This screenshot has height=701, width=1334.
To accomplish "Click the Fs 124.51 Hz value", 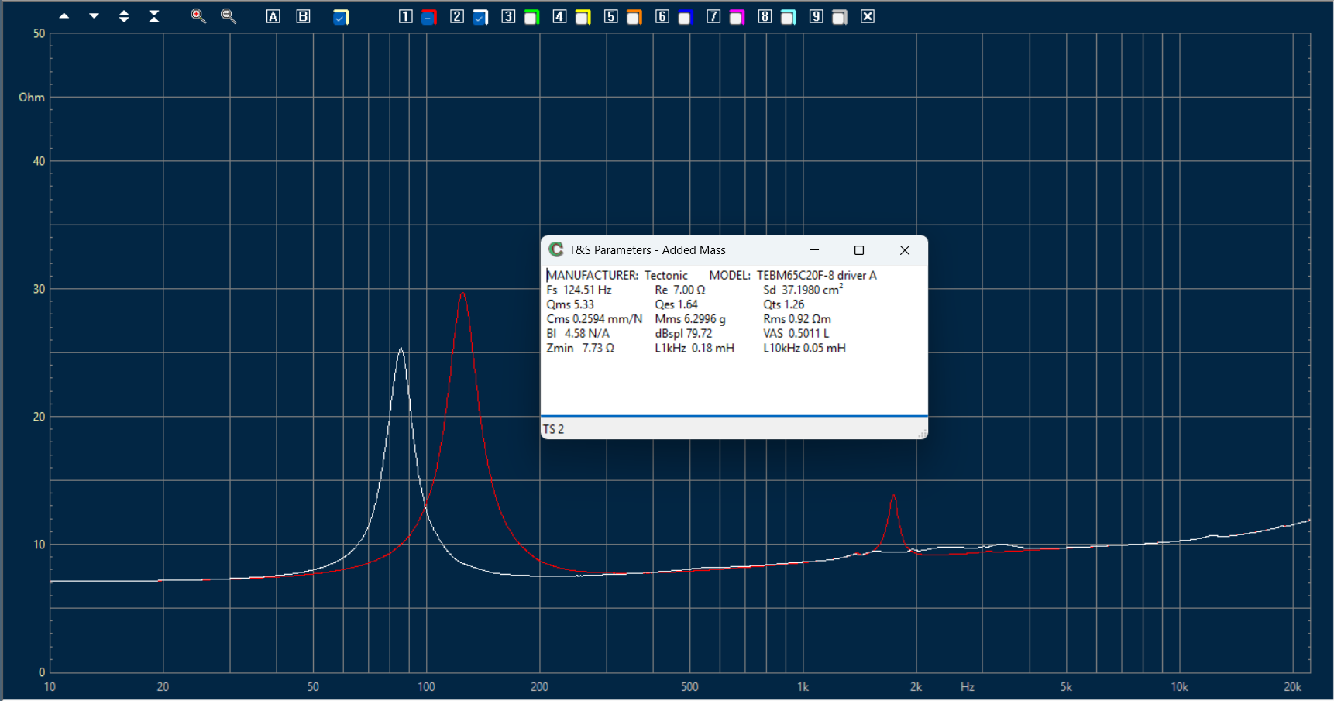I will [x=579, y=290].
